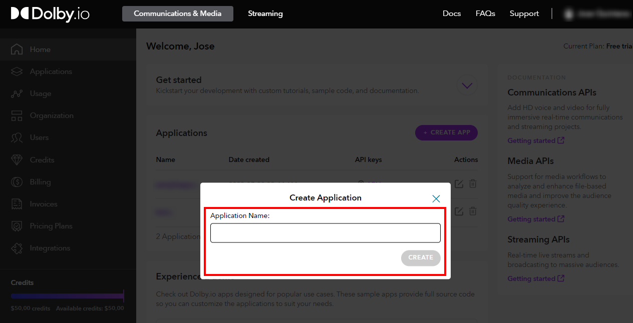Click trash icon for second application
The image size is (633, 323).
(x=473, y=211)
